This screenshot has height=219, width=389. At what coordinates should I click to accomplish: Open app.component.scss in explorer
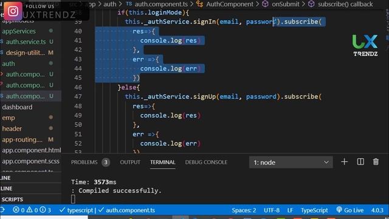click(x=31, y=161)
